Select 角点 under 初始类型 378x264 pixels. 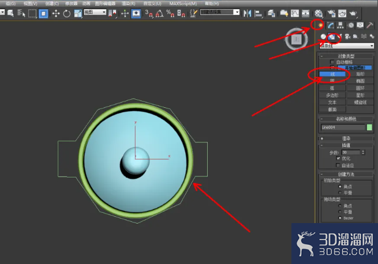(340, 186)
